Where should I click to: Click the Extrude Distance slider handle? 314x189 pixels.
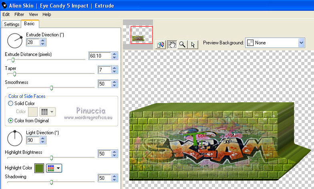[x=13, y=60]
